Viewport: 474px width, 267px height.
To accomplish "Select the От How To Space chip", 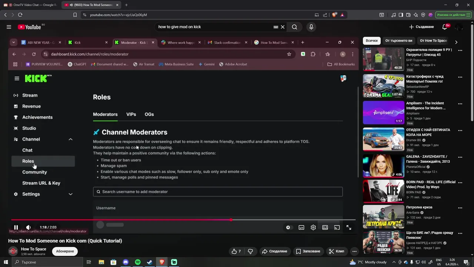I will (x=433, y=40).
